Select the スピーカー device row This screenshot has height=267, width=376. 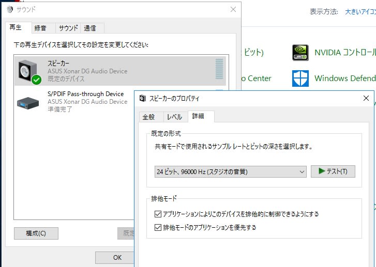coord(120,71)
